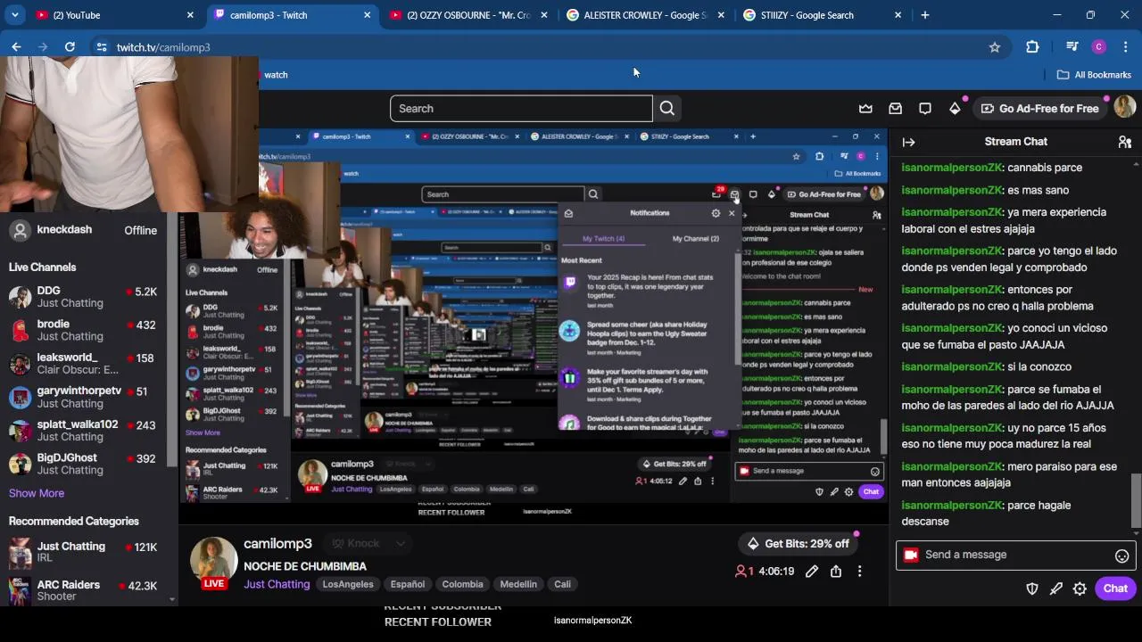Switch to ALEISTER CROWLEY Google tab
The height and width of the screenshot is (642, 1142).
tap(645, 15)
